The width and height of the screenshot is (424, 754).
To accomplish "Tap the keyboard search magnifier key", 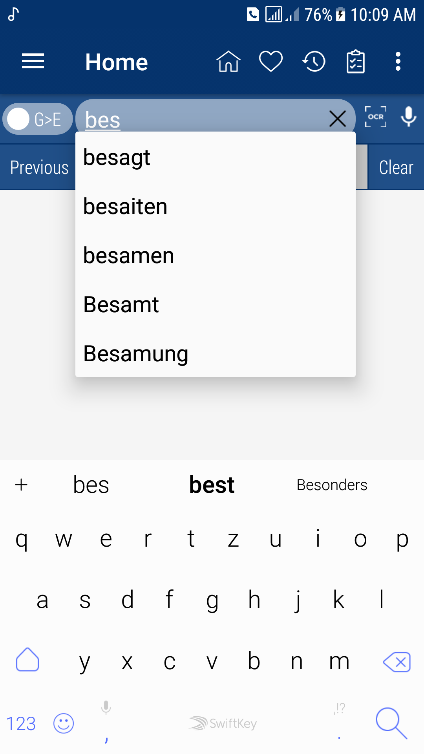I will pyautogui.click(x=391, y=723).
